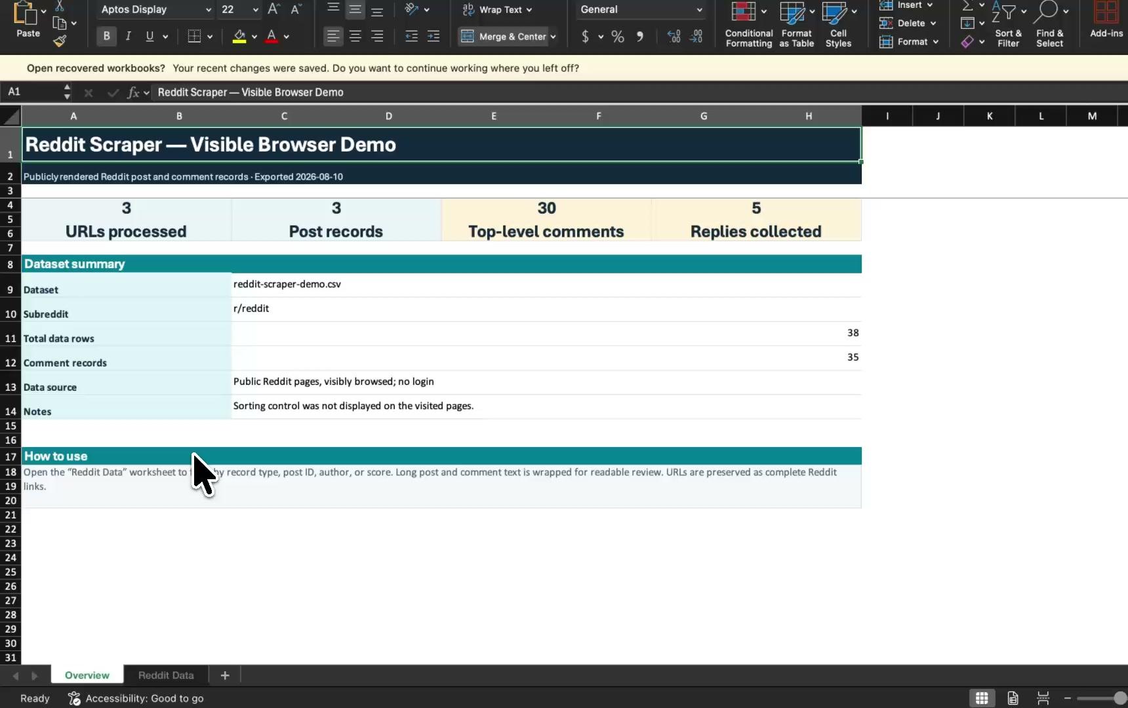
Task: Expand the fill color arrow
Action: click(x=254, y=37)
